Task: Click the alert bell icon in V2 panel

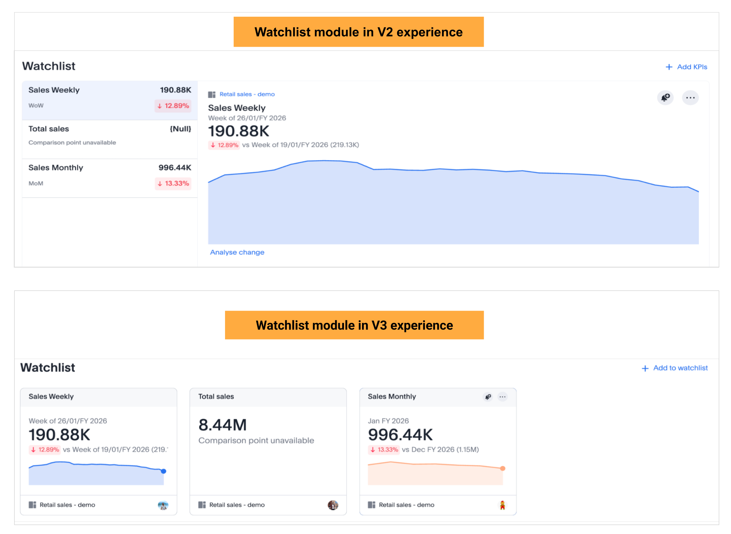Action: [665, 98]
